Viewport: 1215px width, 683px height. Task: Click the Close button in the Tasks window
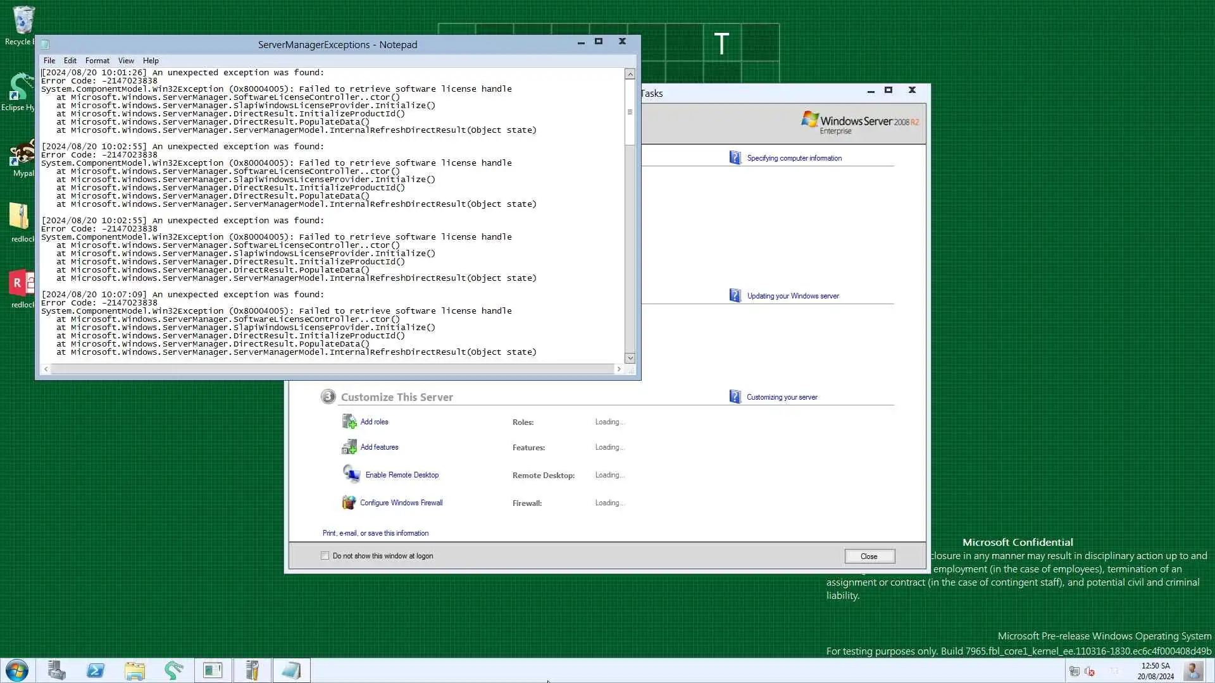[x=869, y=557]
